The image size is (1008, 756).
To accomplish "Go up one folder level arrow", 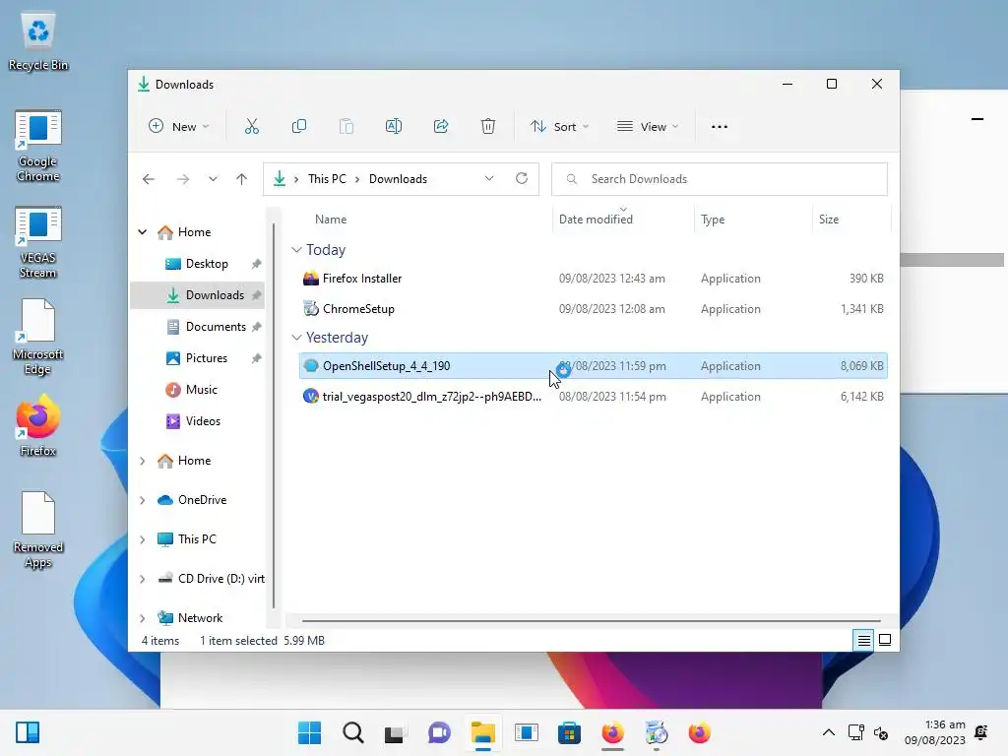I will tap(242, 179).
